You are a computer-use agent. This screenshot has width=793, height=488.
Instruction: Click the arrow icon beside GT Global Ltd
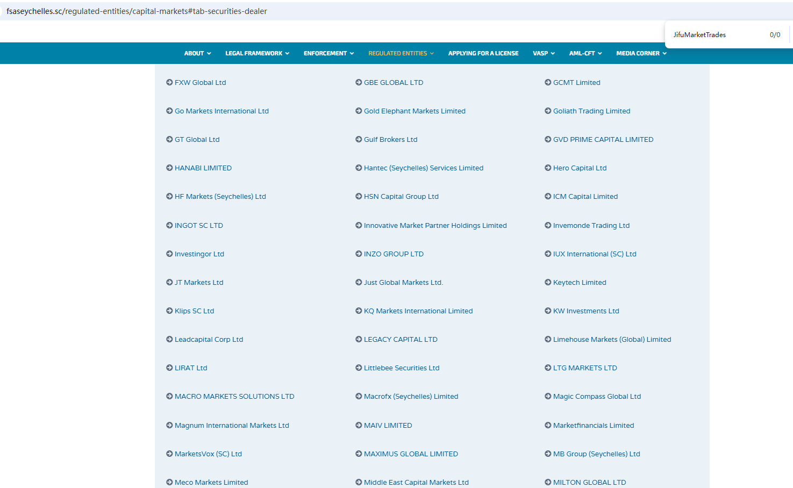click(x=169, y=139)
